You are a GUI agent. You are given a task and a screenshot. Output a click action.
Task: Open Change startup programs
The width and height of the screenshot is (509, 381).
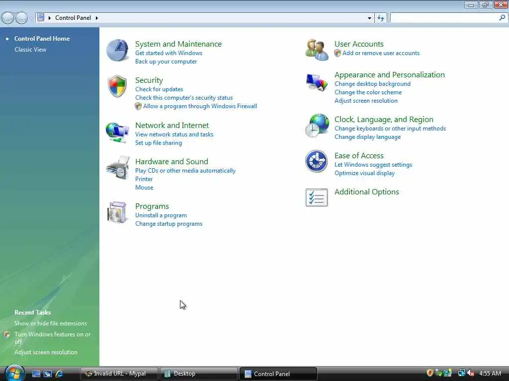tap(169, 224)
